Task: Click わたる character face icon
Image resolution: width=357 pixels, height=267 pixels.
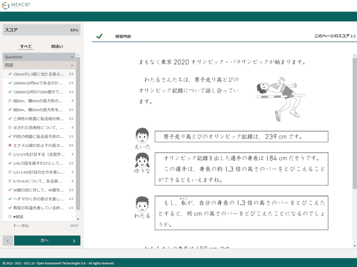Action: pos(142,204)
